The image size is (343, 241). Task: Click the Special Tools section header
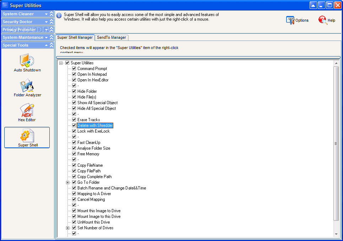coord(28,45)
